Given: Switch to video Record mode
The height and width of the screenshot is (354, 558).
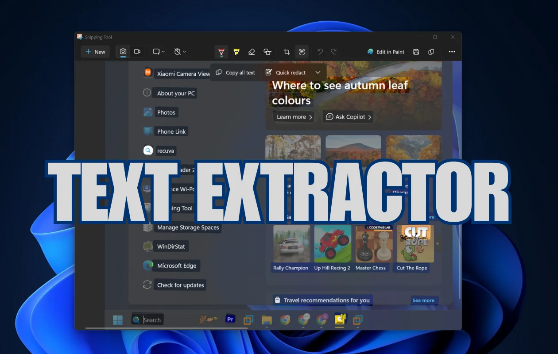Looking at the screenshot, I should [x=137, y=52].
